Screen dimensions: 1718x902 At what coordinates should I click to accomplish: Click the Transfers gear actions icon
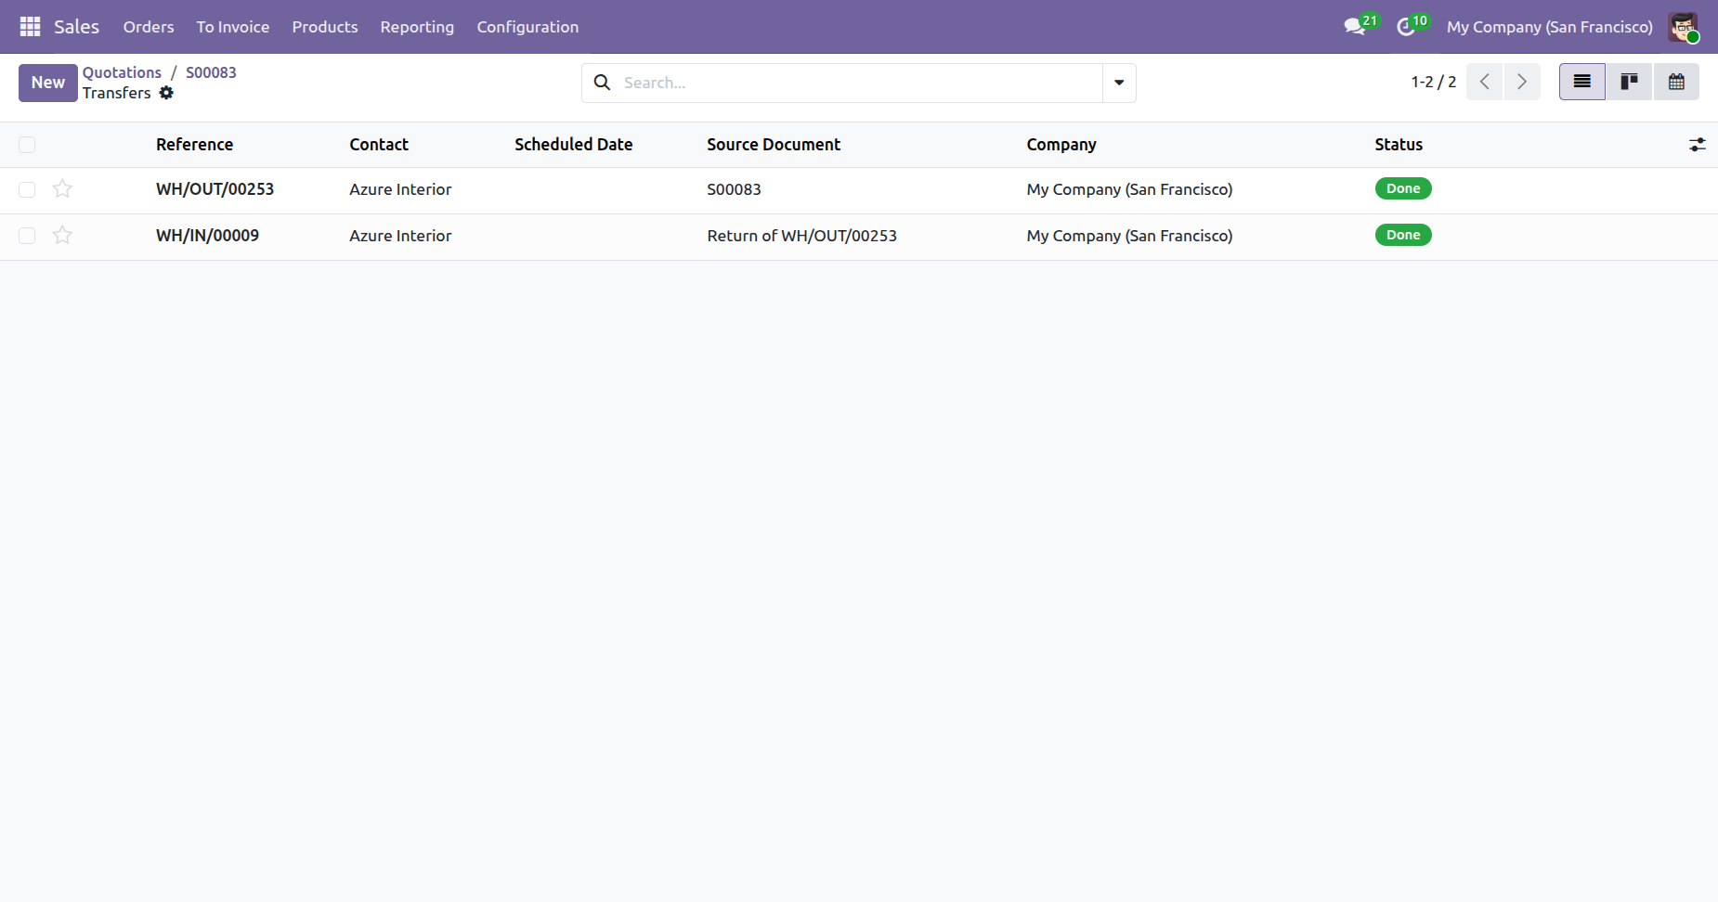(x=166, y=93)
